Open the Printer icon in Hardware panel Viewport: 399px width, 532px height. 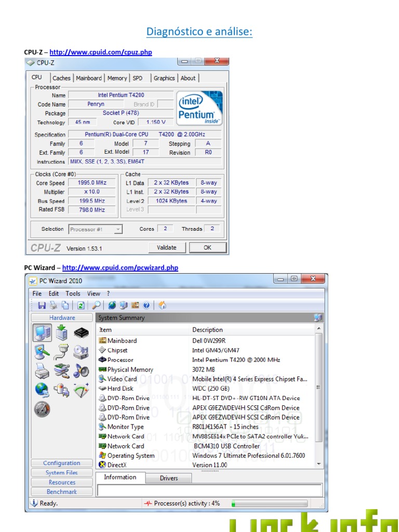click(42, 370)
